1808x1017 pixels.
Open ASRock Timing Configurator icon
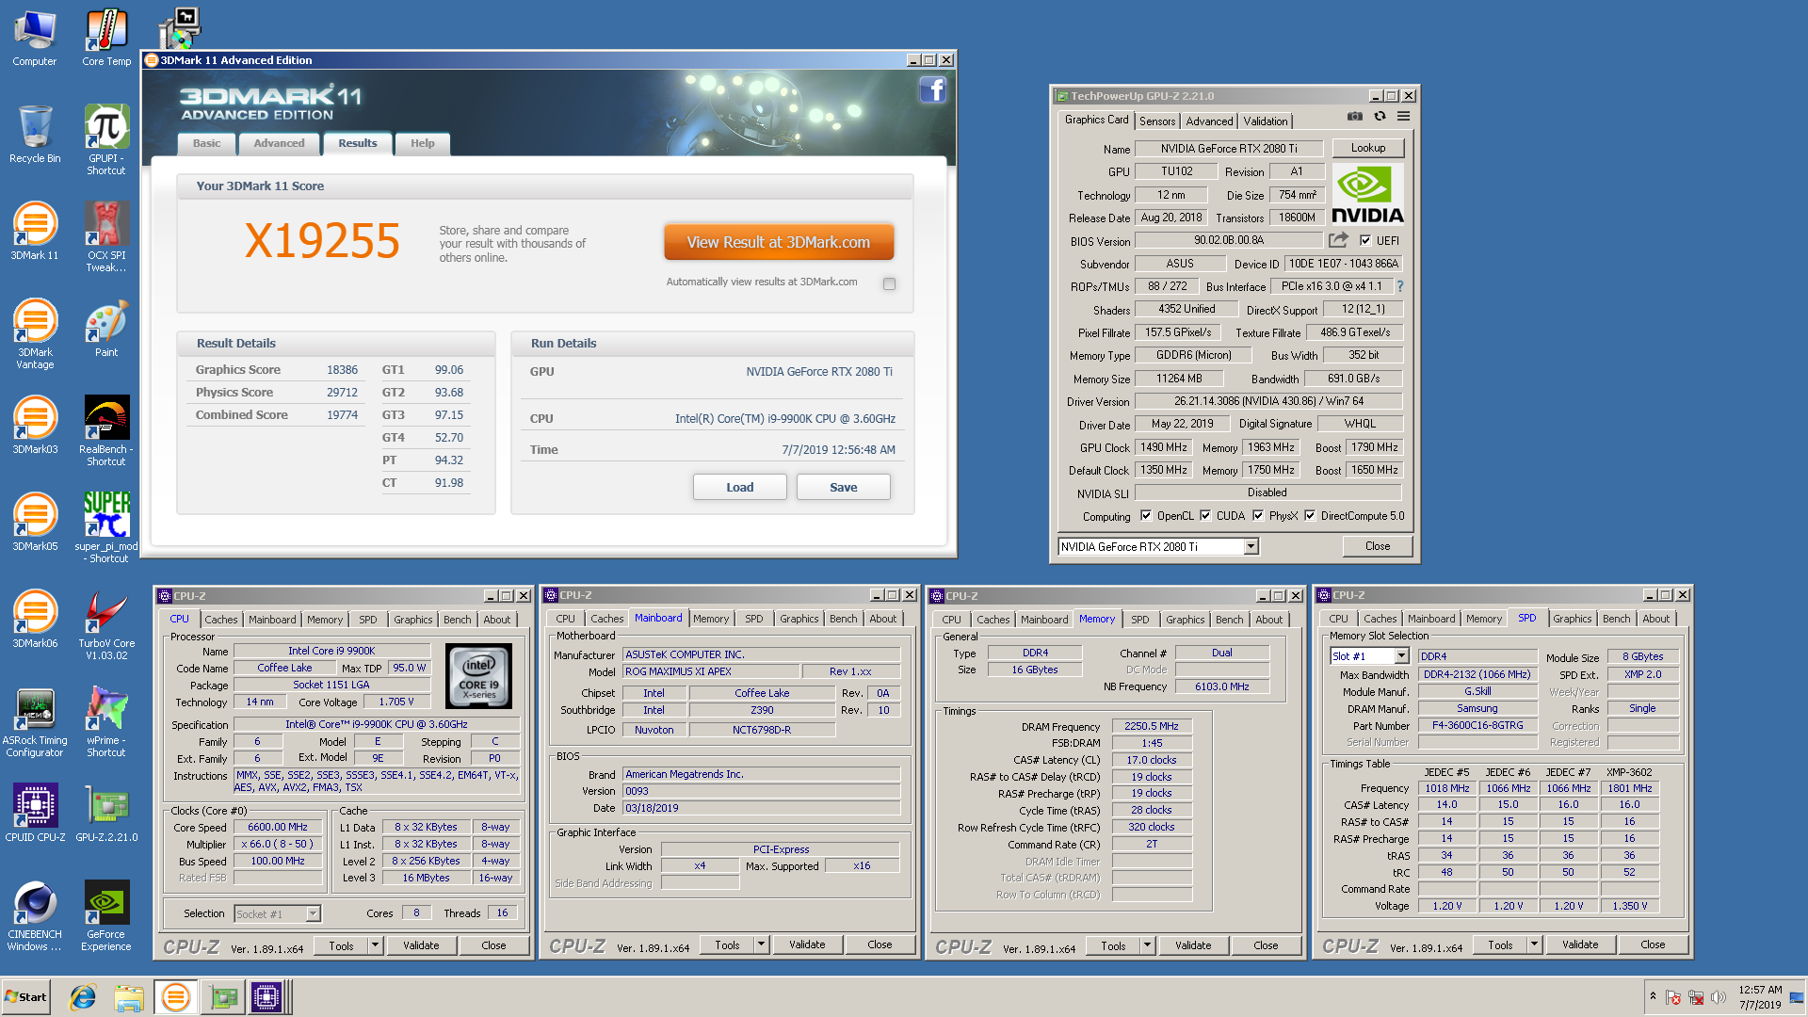pyautogui.click(x=35, y=722)
